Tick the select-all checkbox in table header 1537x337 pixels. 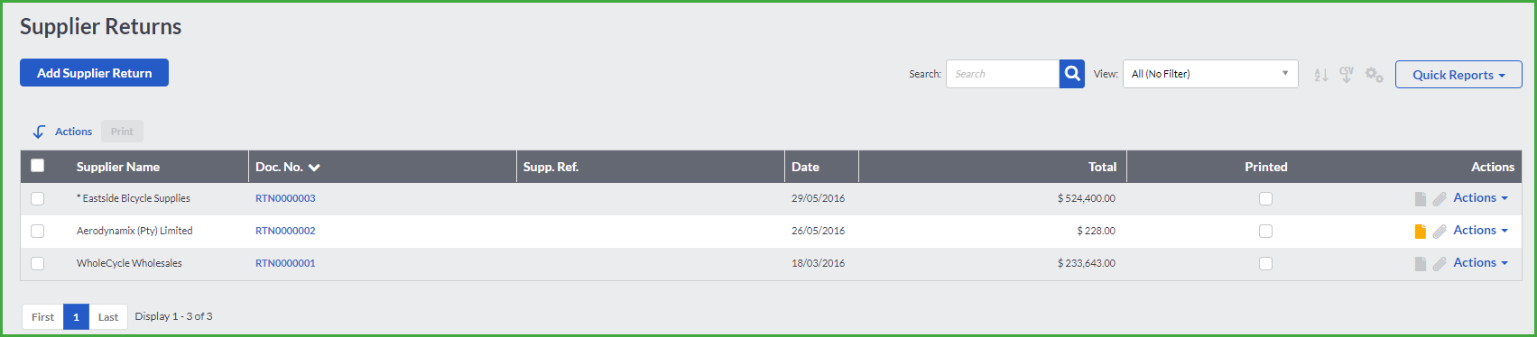[37, 165]
